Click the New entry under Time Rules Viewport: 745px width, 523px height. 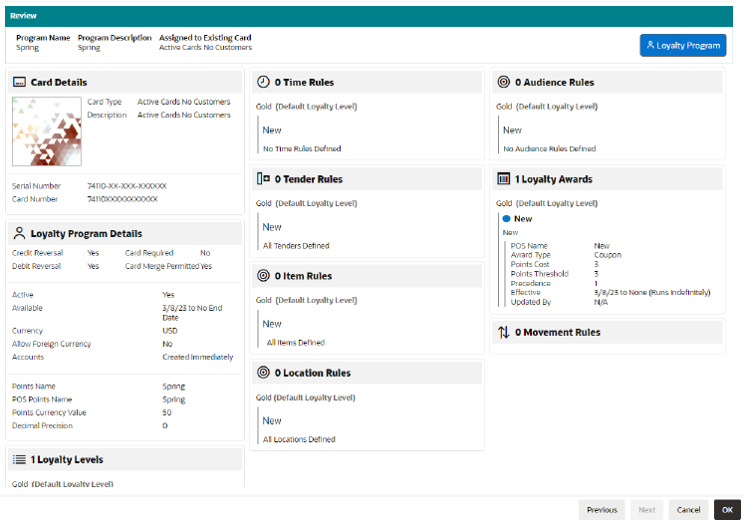272,131
